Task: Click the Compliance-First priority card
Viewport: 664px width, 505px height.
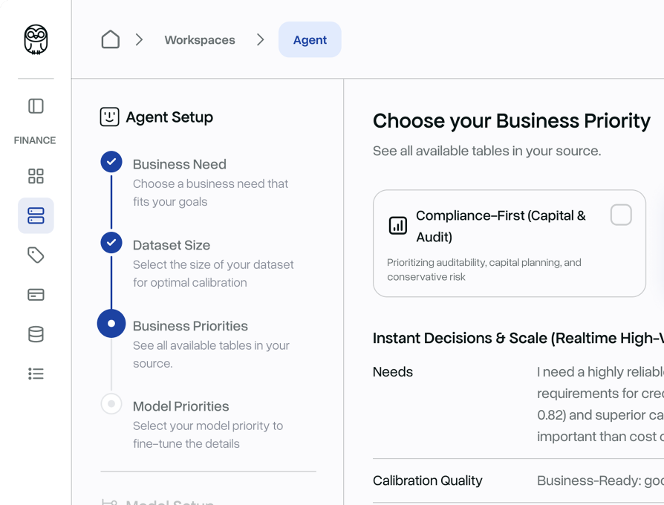Action: 510,243
